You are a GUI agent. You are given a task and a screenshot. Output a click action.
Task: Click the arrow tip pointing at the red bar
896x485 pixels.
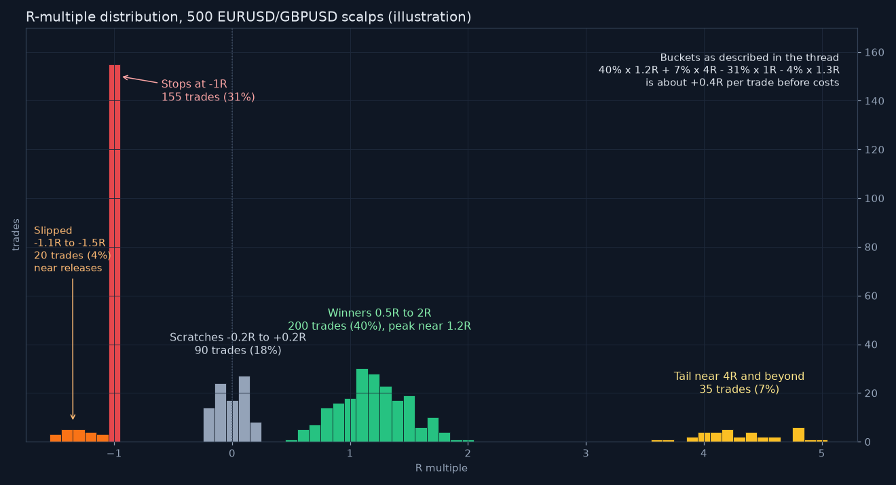click(x=124, y=77)
